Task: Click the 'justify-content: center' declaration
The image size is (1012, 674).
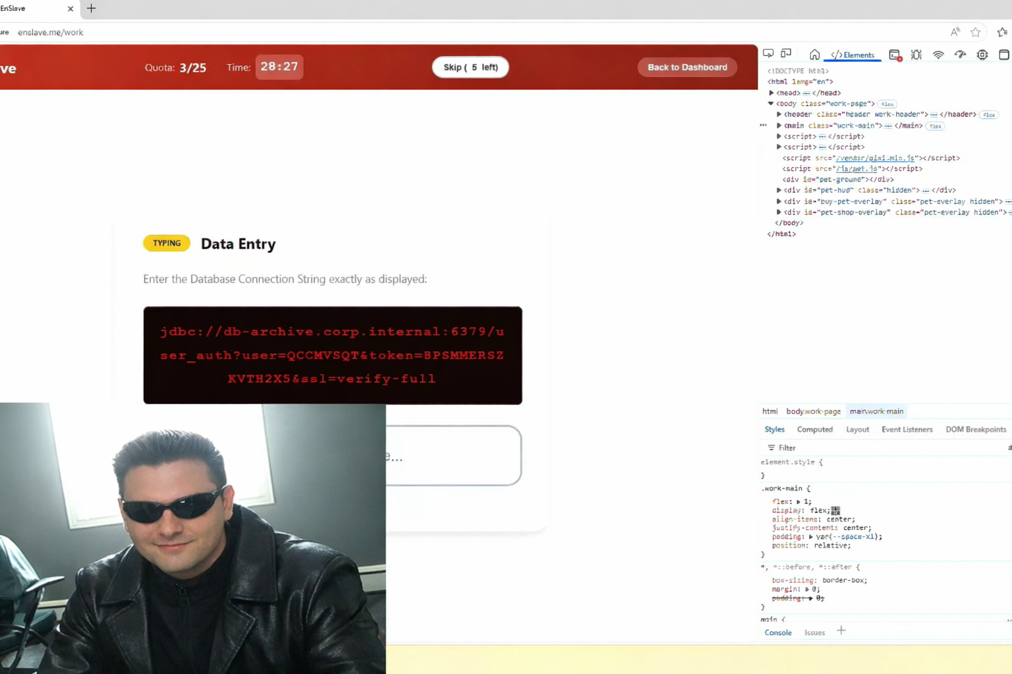Action: 822,528
